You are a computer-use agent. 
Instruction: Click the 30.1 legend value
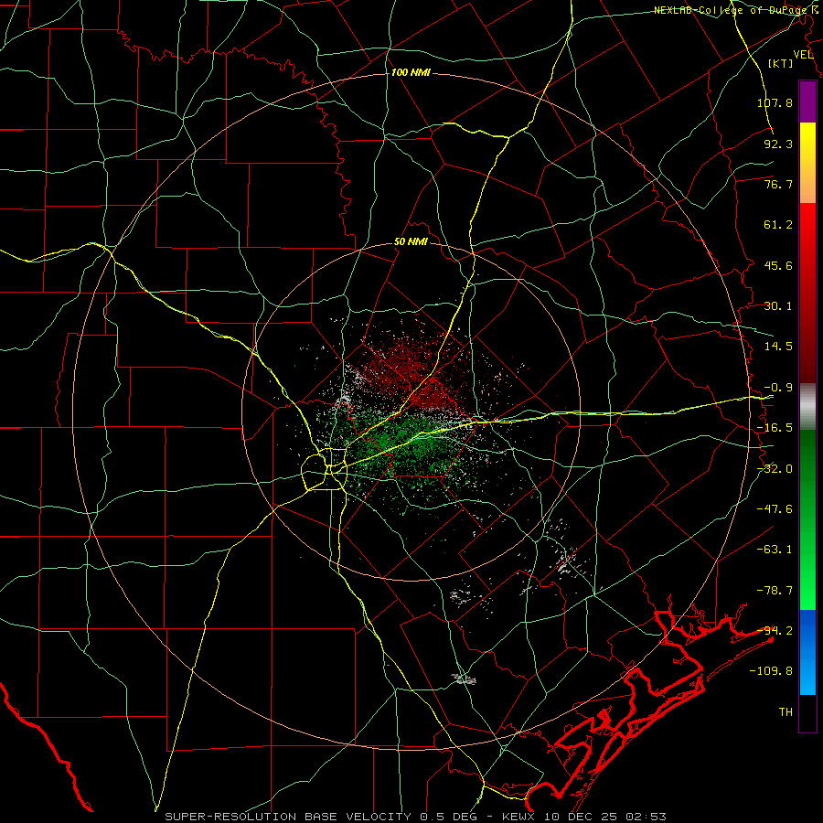click(x=778, y=306)
